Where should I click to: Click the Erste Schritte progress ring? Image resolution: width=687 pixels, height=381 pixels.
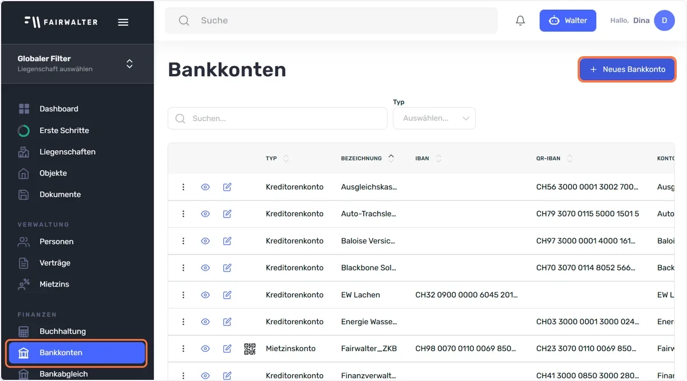click(x=23, y=131)
